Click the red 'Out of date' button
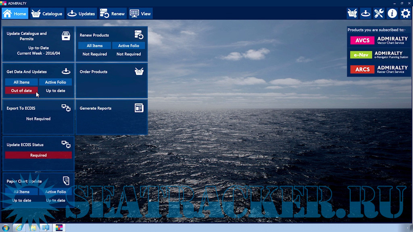Viewport: 413px width, 232px height. pyautogui.click(x=21, y=91)
